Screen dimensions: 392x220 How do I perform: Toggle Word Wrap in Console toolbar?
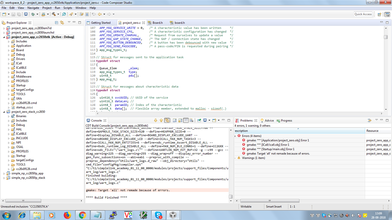click(x=186, y=121)
